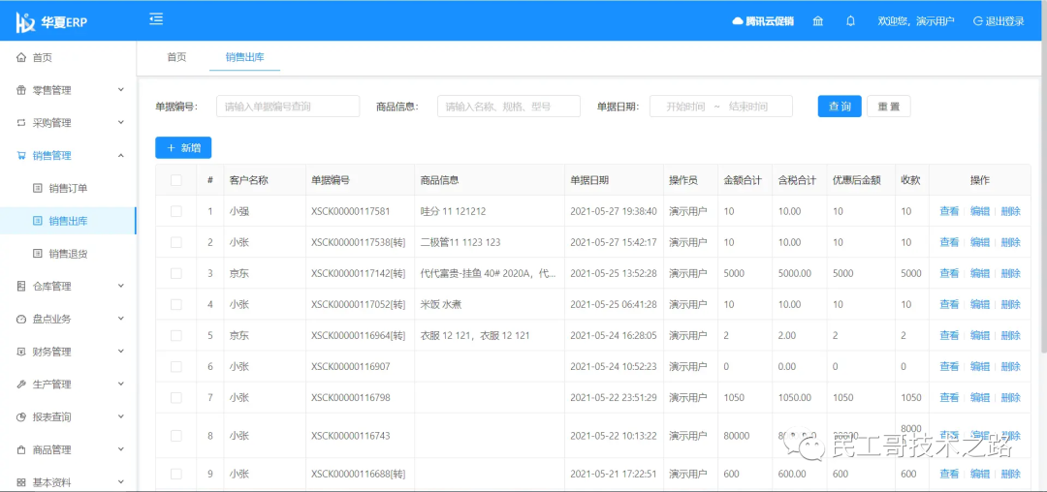The image size is (1047, 492).
Task: Expand the 财务管理 menu chevron
Action: (x=121, y=352)
